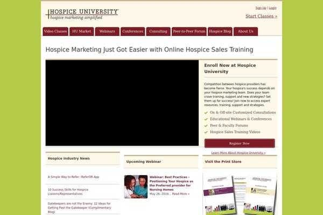Click the webinar nurses thumbnail image

(136, 187)
